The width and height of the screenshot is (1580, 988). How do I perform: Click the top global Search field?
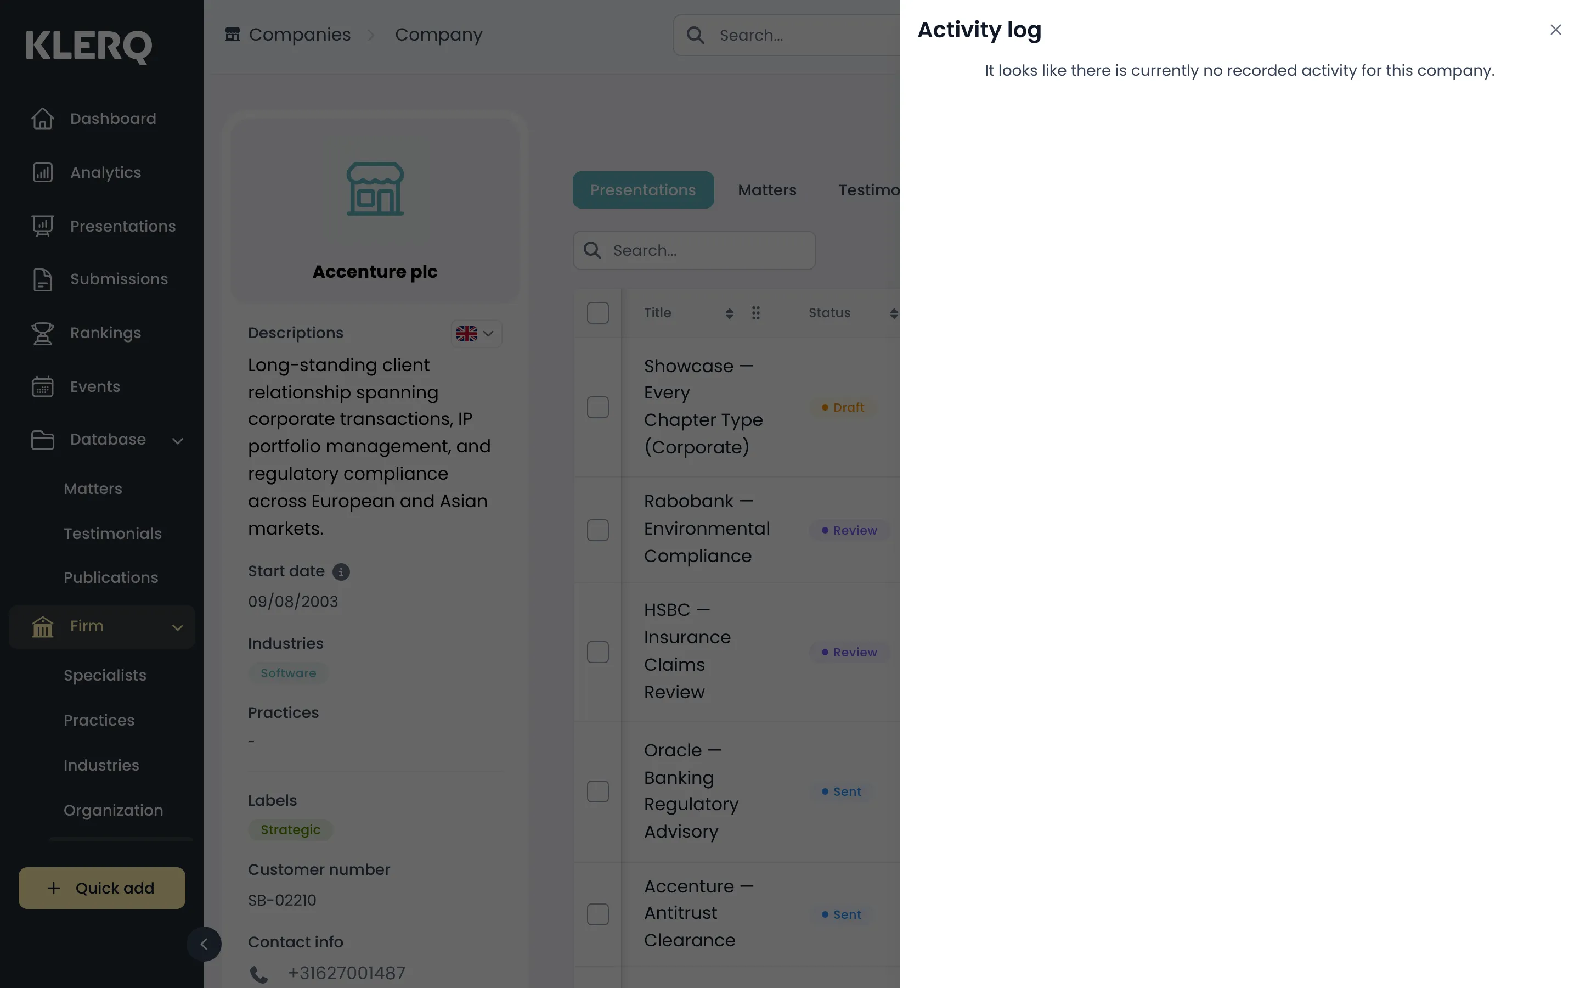(786, 35)
